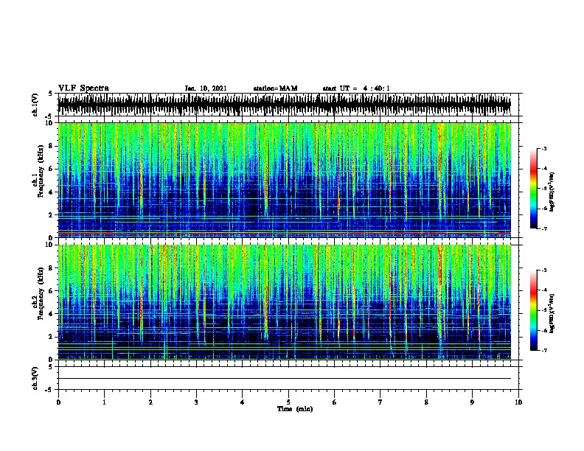Viewport: 584px width, 451px height.
Task: Click the "station=MAM" header label
Action: click(x=275, y=88)
